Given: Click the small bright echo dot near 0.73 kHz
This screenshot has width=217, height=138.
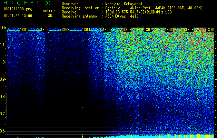Looking at the screenshot, I should [82, 107].
